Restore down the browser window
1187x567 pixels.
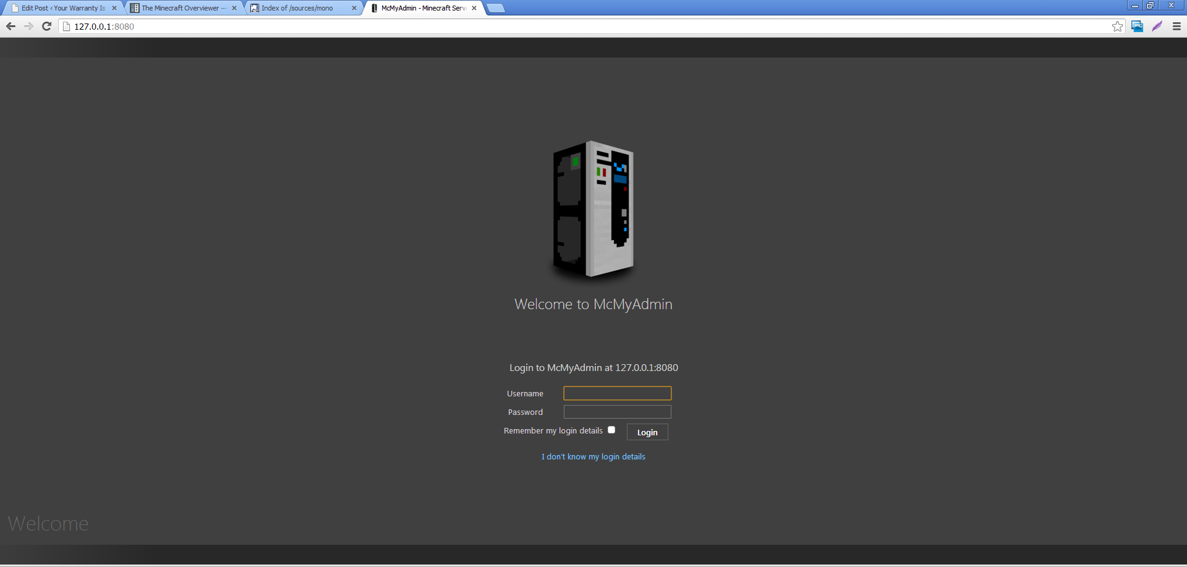click(x=1150, y=5)
